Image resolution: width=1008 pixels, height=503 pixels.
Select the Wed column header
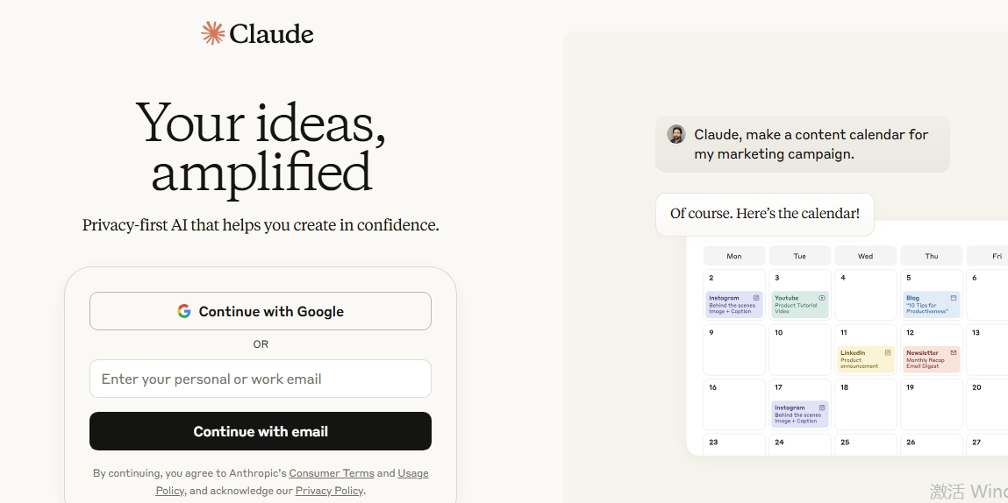[866, 256]
